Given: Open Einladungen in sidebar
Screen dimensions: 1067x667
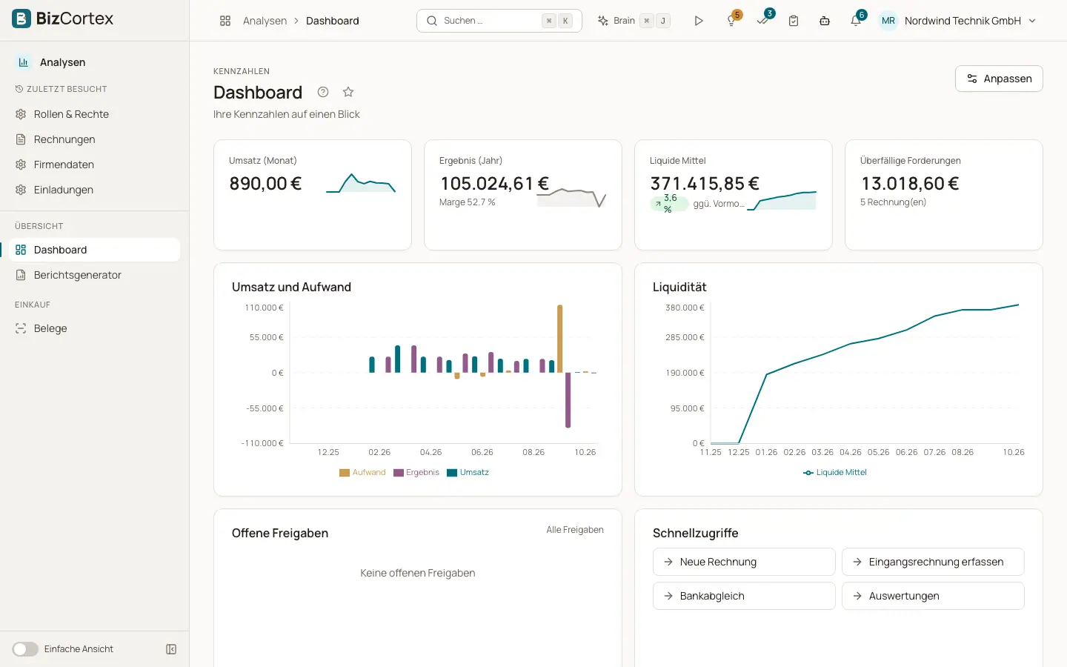Looking at the screenshot, I should coord(95,190).
